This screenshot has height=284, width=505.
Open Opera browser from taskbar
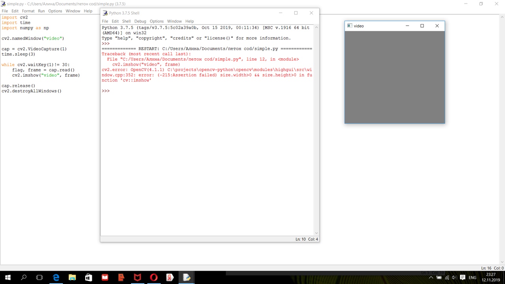[154, 277]
